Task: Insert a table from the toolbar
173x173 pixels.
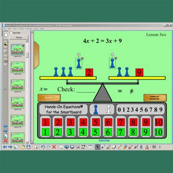Action: pos(90,147)
